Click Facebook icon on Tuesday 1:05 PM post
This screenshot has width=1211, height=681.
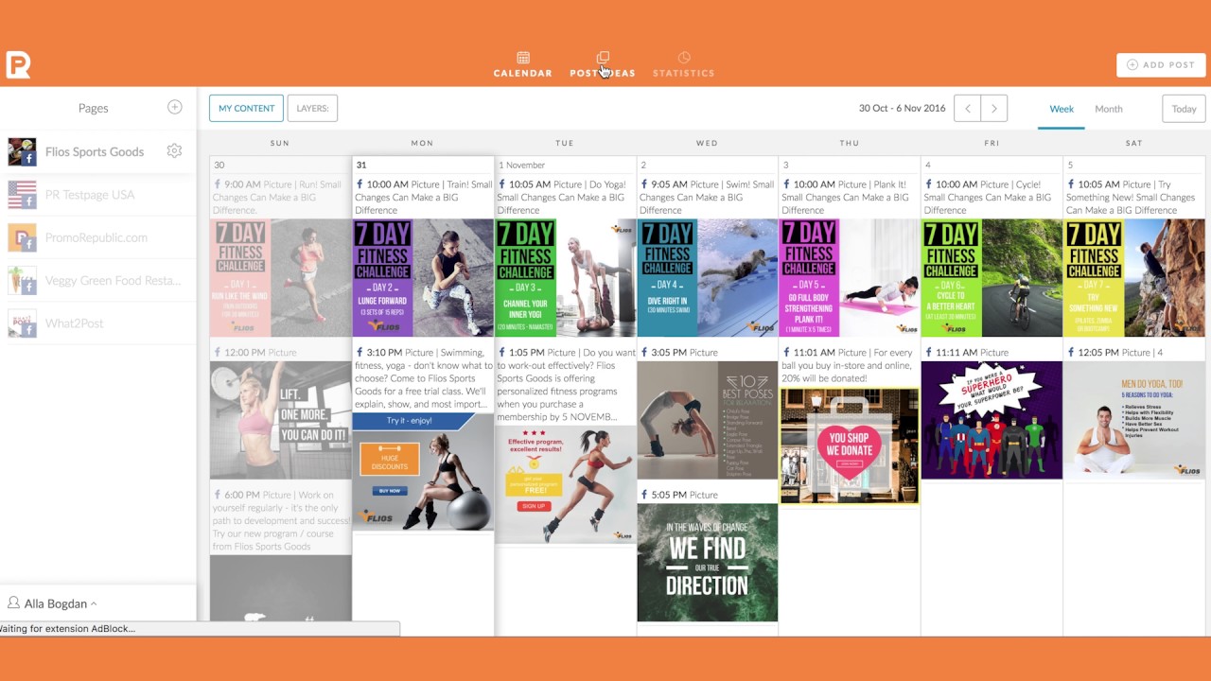click(x=501, y=353)
